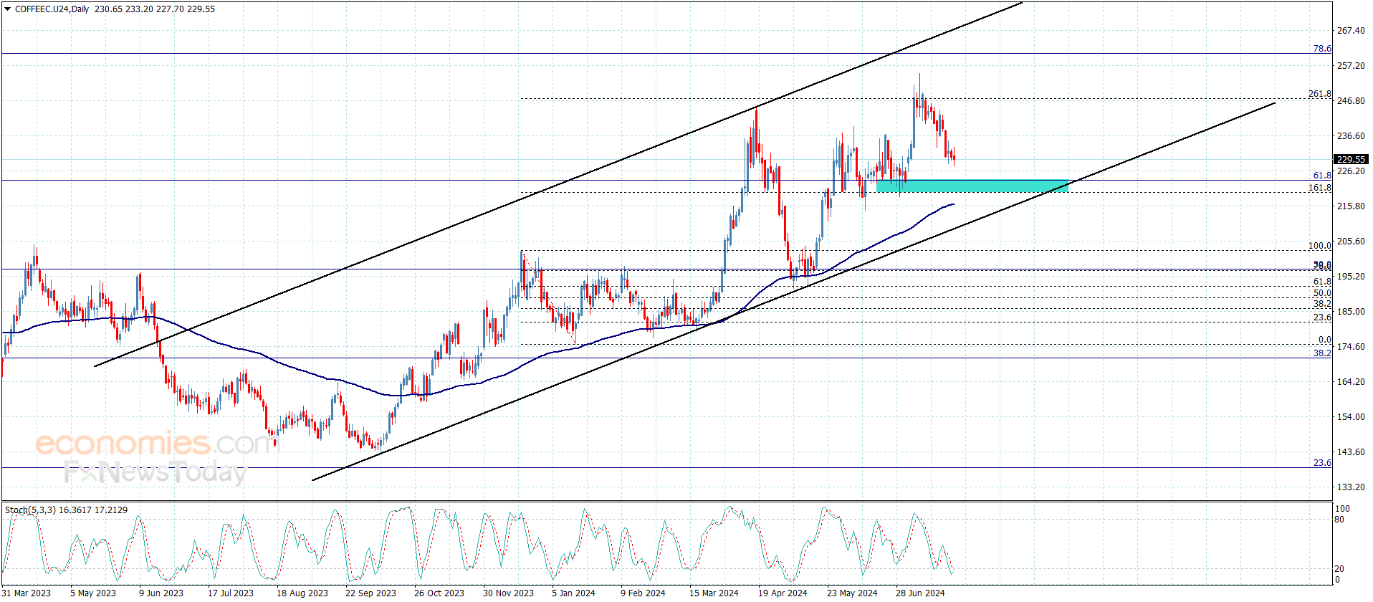Click the 19 Apr 2024 date label
This screenshot has height=602, width=1373.
click(x=783, y=593)
